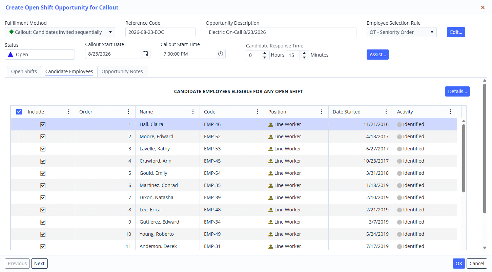Image resolution: width=492 pixels, height=272 pixels.
Task: Uncheck Include for Lavelle, Kathy
Action: 43,149
